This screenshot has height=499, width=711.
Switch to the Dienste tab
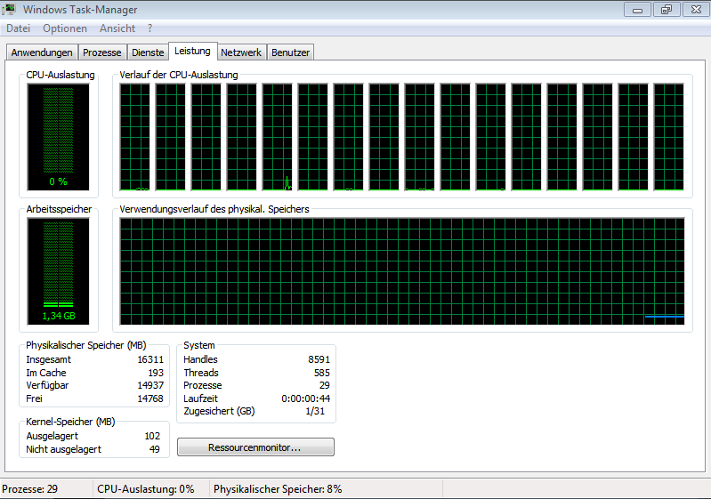(148, 52)
